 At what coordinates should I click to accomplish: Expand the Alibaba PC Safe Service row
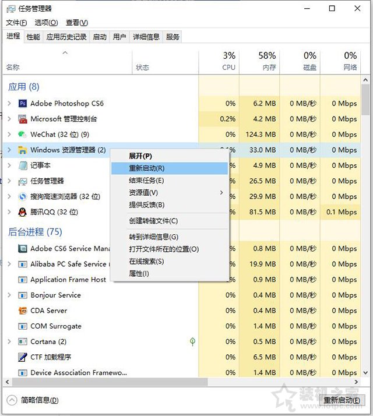(9, 265)
